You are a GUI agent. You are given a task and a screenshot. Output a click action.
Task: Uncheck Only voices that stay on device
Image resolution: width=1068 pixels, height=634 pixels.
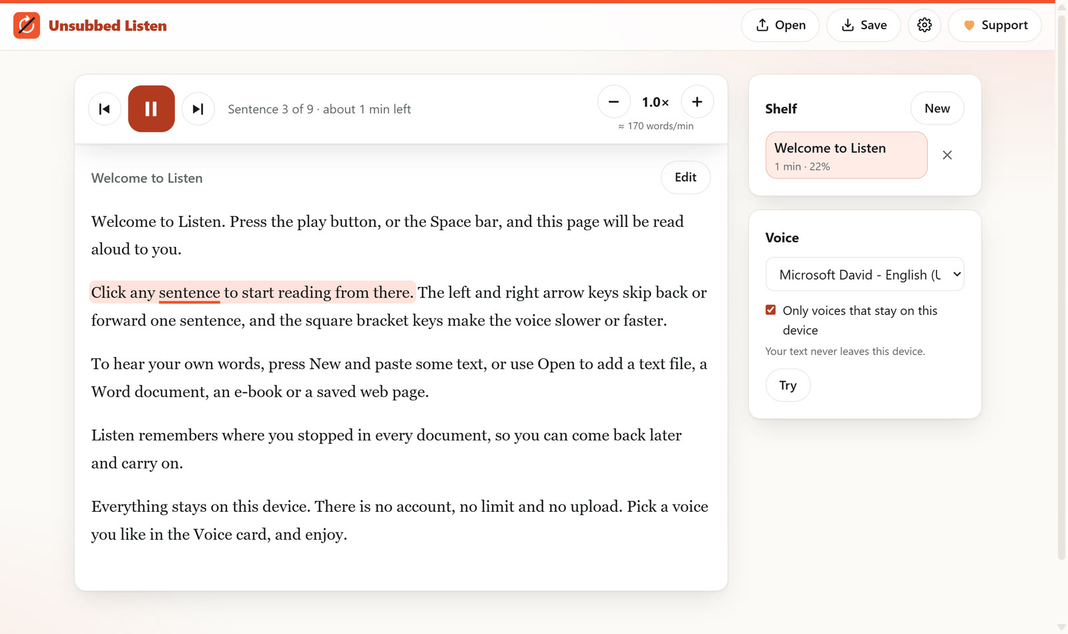tap(771, 310)
